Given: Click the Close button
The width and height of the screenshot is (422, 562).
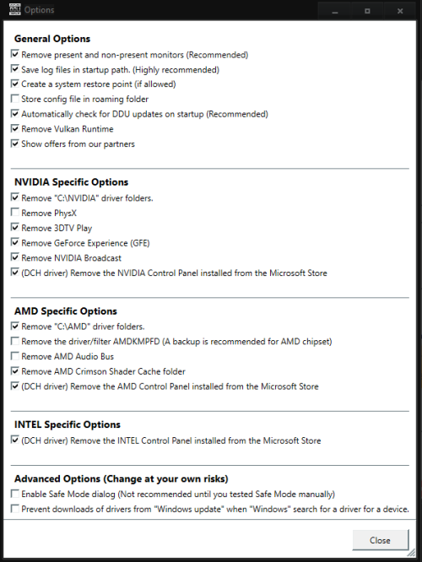Looking at the screenshot, I should pyautogui.click(x=380, y=540).
